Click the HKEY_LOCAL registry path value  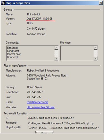click(x=64, y=128)
